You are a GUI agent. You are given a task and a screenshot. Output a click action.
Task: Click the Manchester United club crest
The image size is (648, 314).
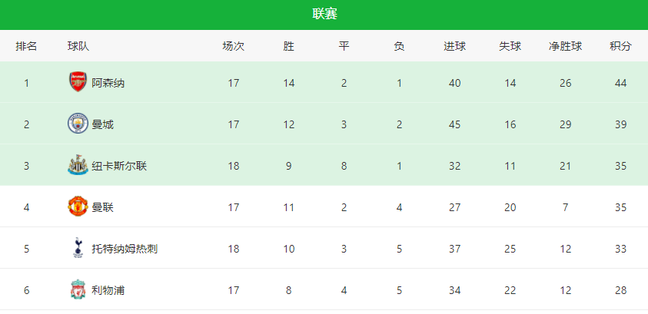pyautogui.click(x=78, y=207)
